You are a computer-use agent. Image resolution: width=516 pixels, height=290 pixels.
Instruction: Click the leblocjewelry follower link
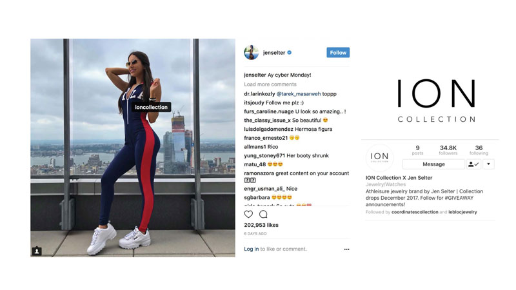(x=462, y=212)
